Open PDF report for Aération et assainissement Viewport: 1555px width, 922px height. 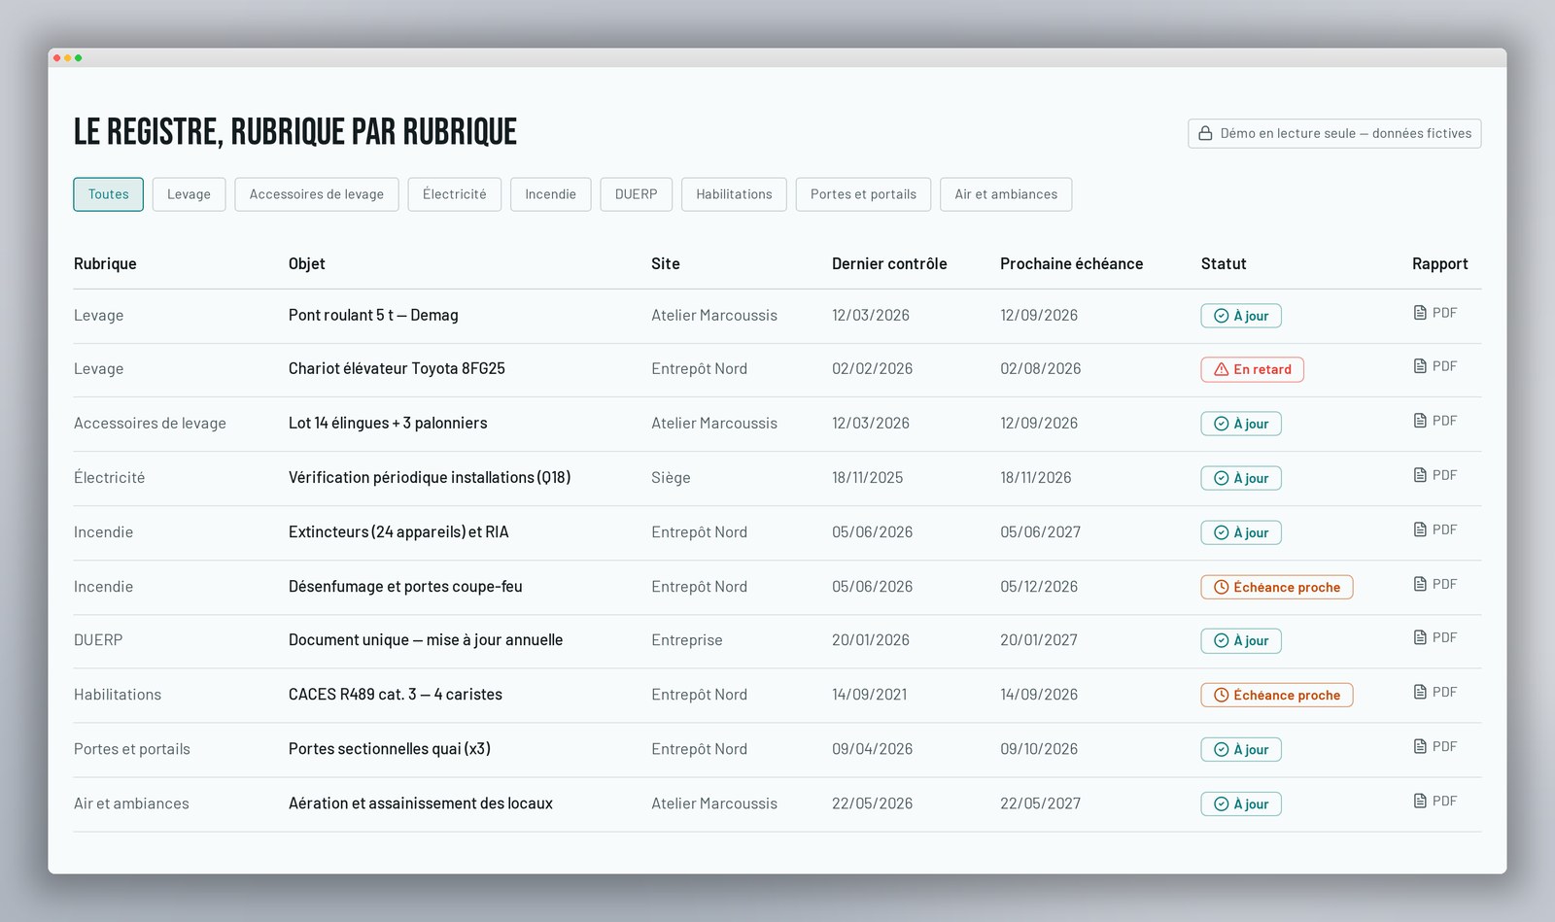coord(1435,801)
